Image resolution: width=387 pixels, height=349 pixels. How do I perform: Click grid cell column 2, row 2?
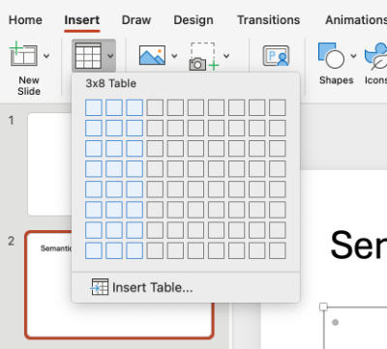[114, 128]
